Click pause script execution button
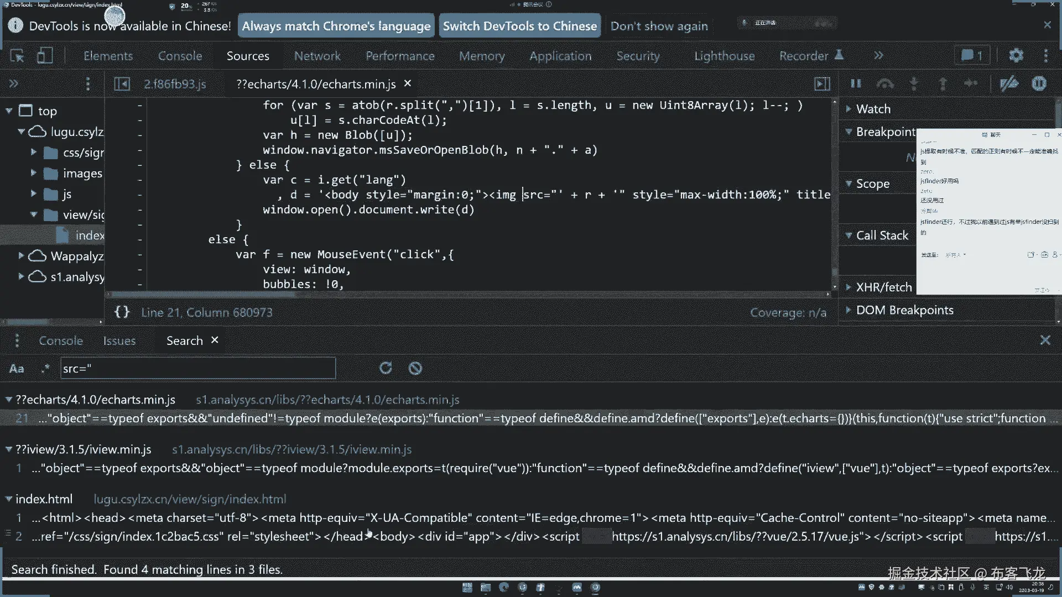Screen dimensions: 1062x597 click(x=856, y=84)
